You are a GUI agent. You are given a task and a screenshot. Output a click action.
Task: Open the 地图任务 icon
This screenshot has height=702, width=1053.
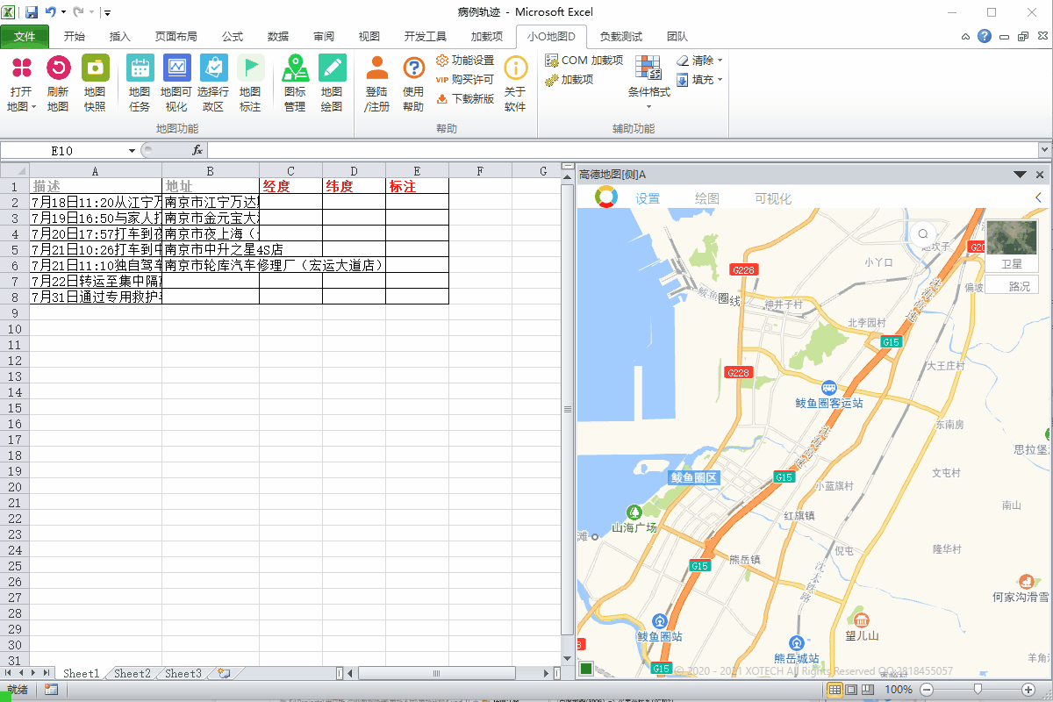pos(140,68)
